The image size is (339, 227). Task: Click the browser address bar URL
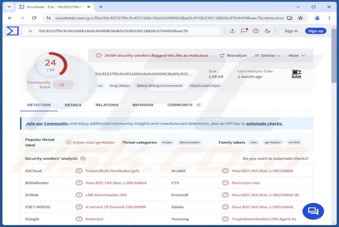point(169,18)
